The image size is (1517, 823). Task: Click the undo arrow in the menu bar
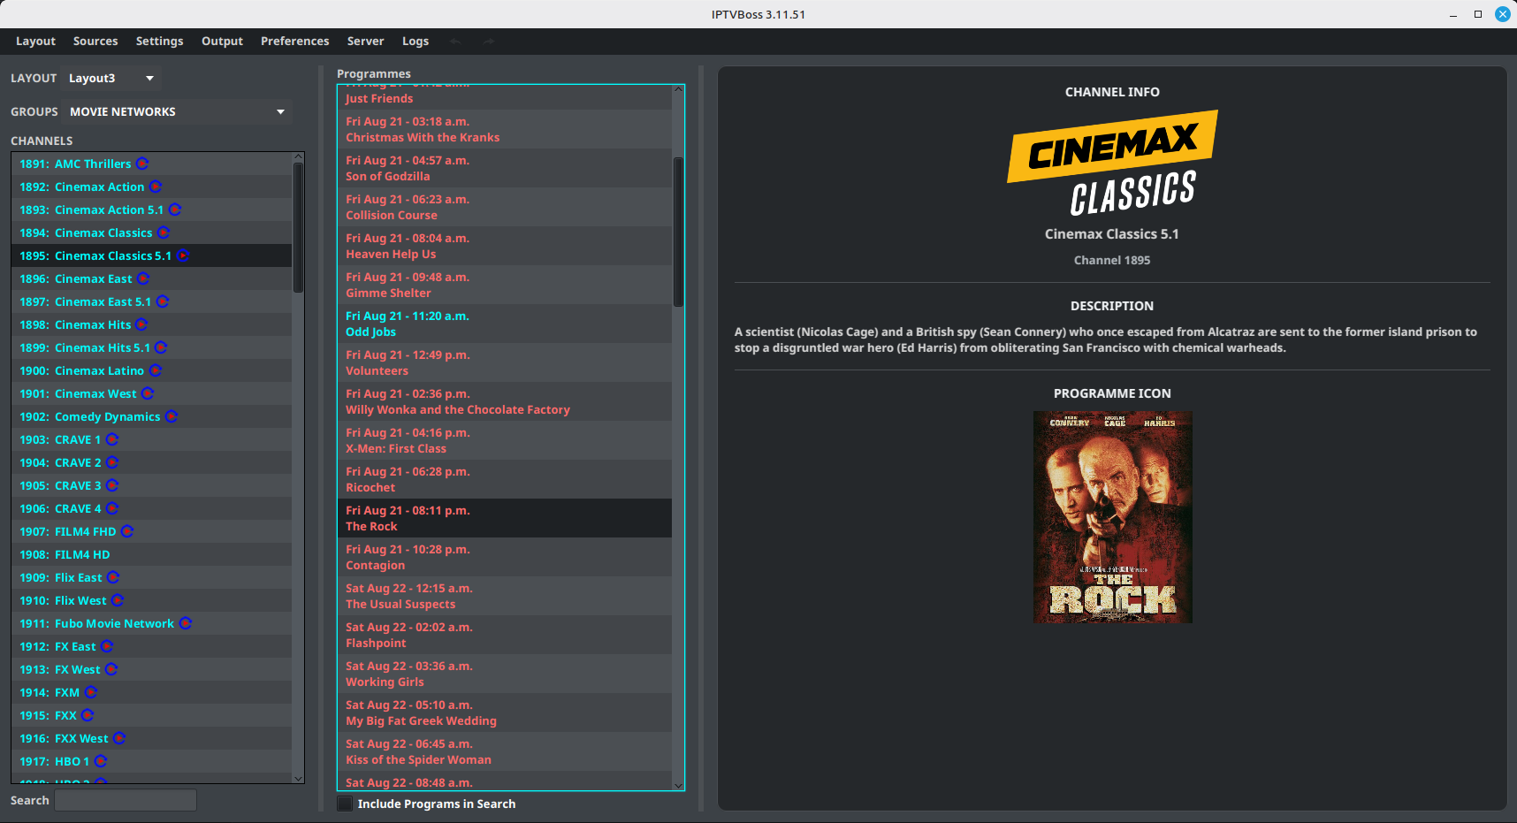[455, 41]
